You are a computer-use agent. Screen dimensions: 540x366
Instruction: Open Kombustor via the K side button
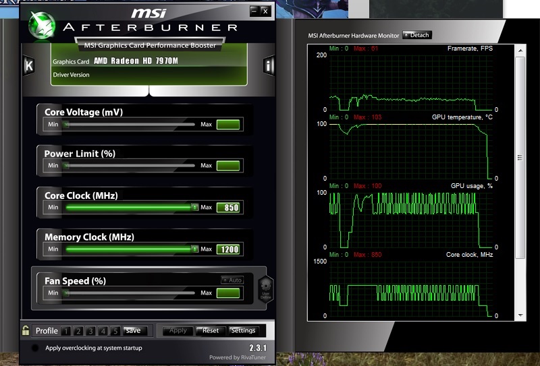tap(29, 65)
